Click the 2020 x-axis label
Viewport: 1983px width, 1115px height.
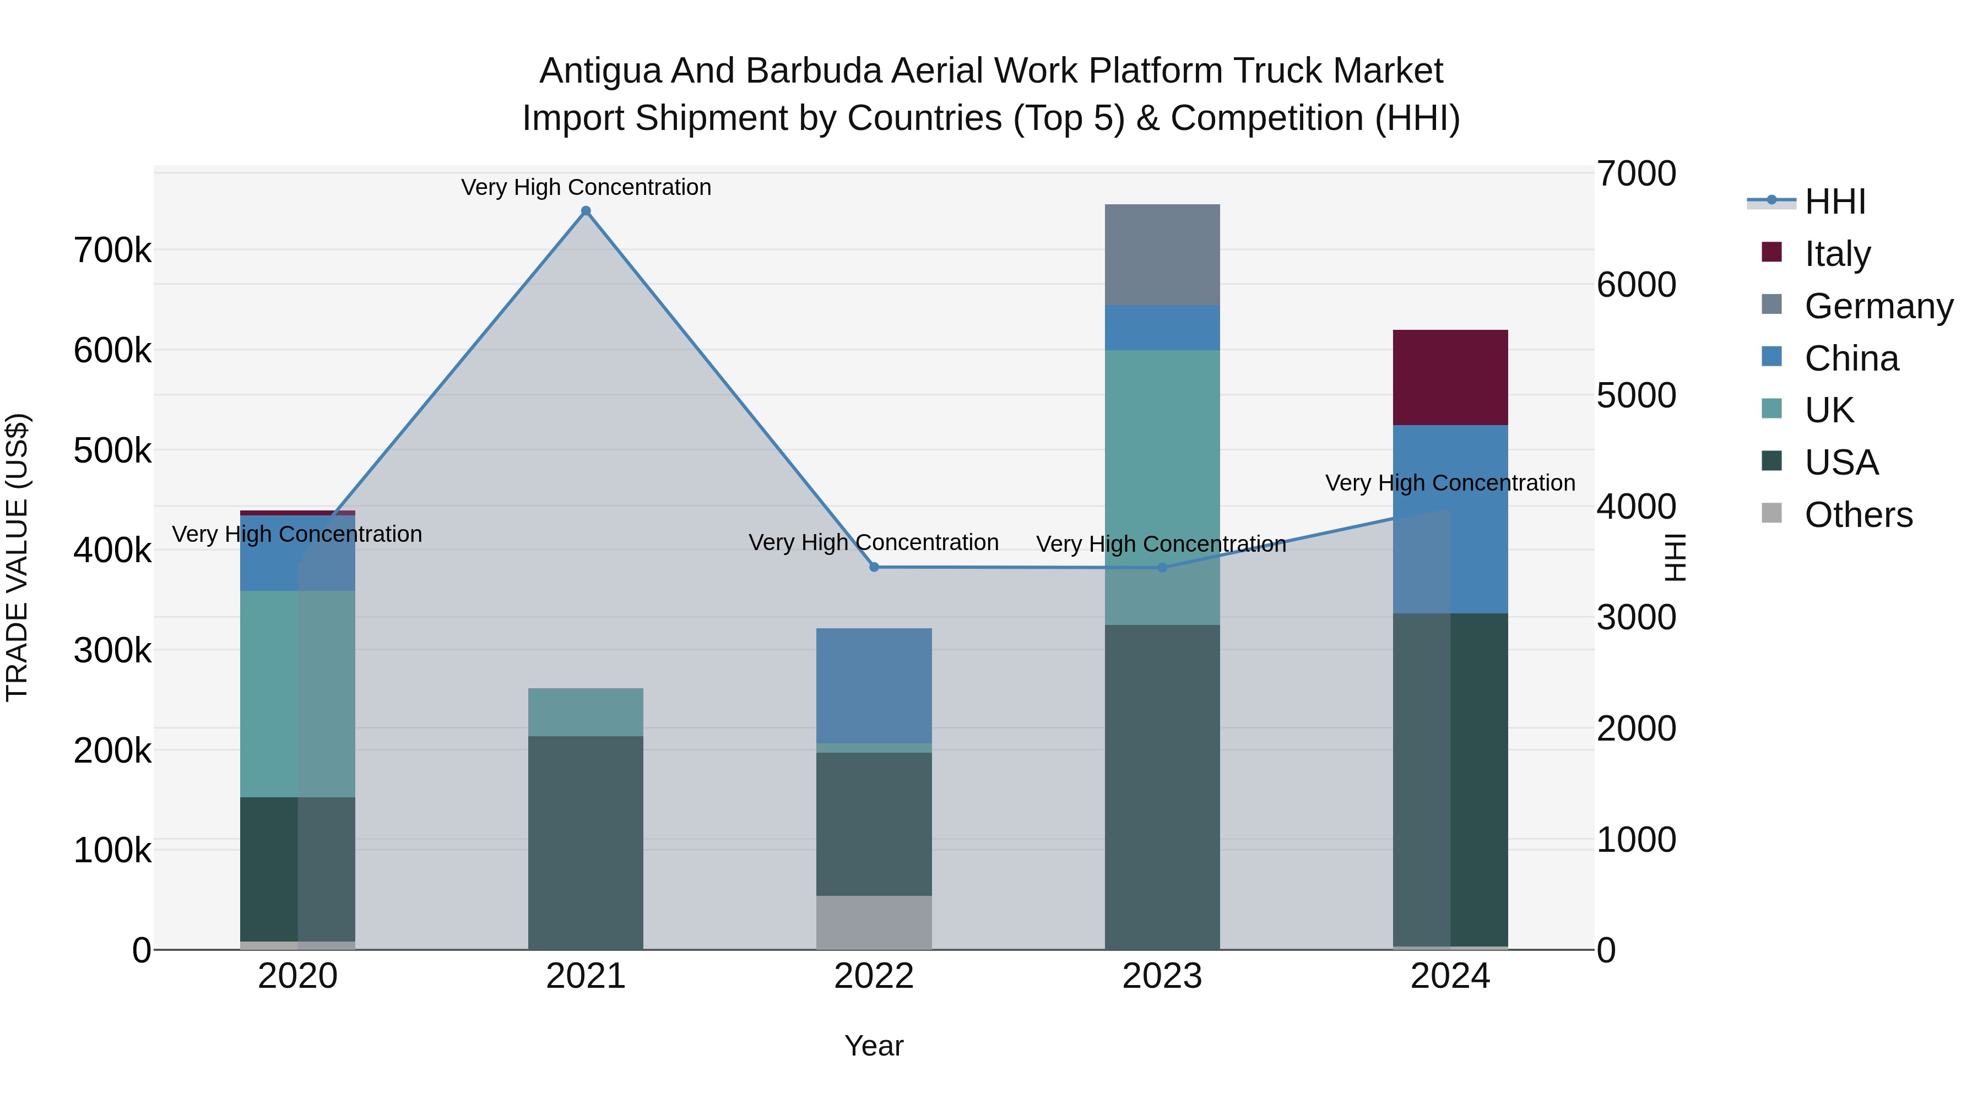click(298, 976)
